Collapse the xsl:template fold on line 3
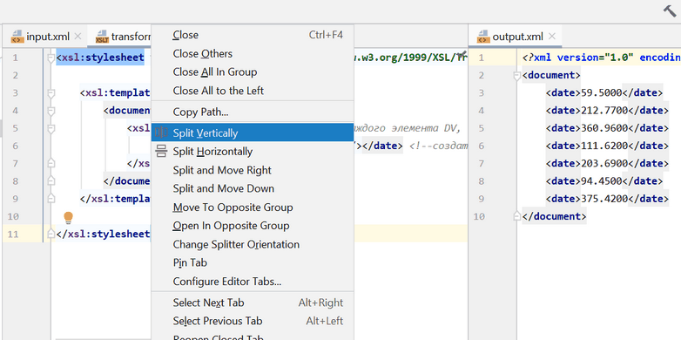 pos(51,93)
